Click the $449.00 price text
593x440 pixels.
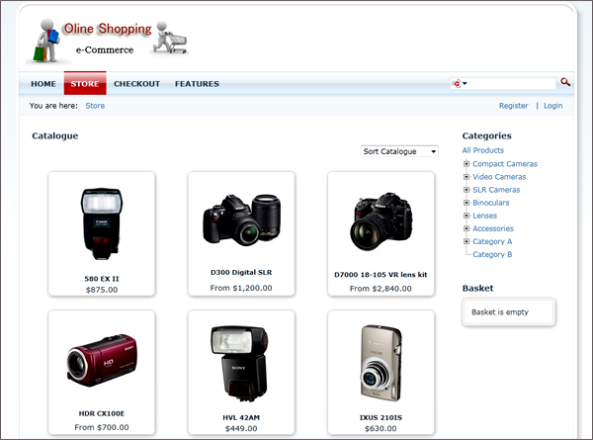pyautogui.click(x=241, y=429)
